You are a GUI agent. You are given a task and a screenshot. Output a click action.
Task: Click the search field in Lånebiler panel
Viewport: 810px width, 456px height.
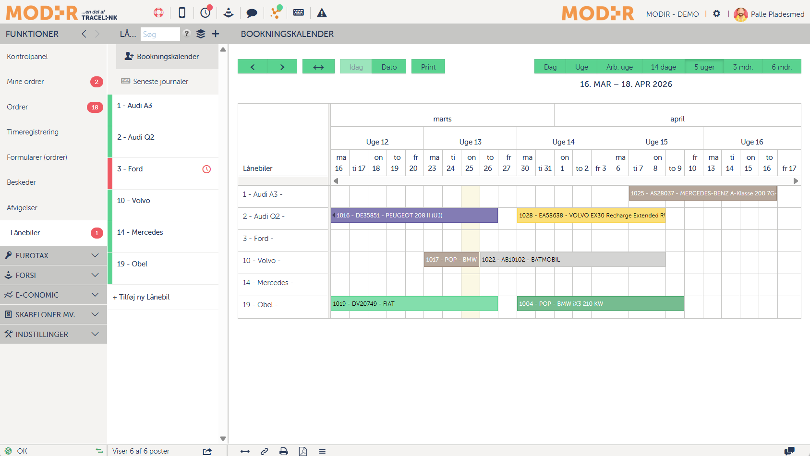pyautogui.click(x=160, y=35)
